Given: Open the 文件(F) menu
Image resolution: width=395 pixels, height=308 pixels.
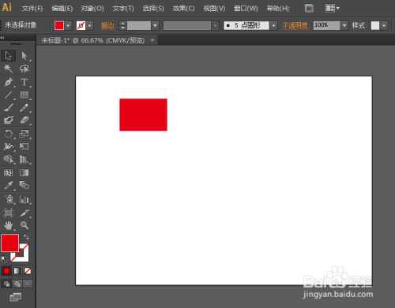Looking at the screenshot, I should point(32,9).
